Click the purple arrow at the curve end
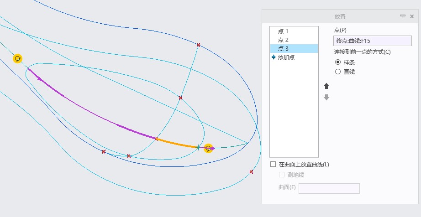Screen dimensions: 421x217 coord(213,149)
